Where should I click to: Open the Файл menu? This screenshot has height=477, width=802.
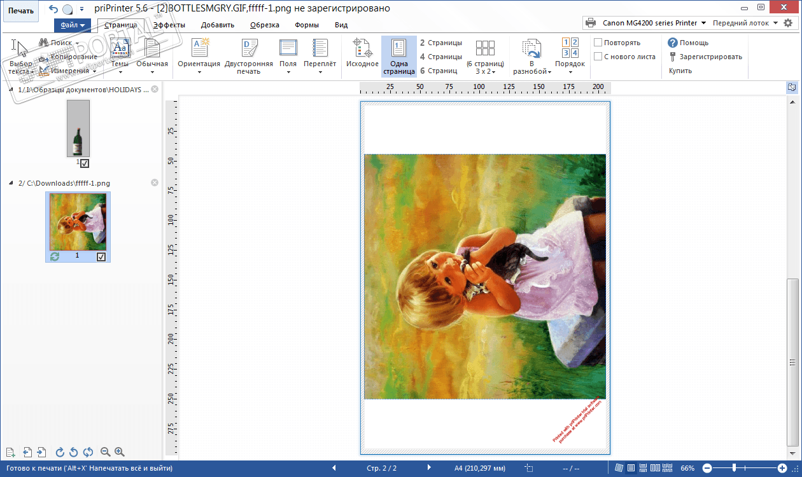pos(73,25)
